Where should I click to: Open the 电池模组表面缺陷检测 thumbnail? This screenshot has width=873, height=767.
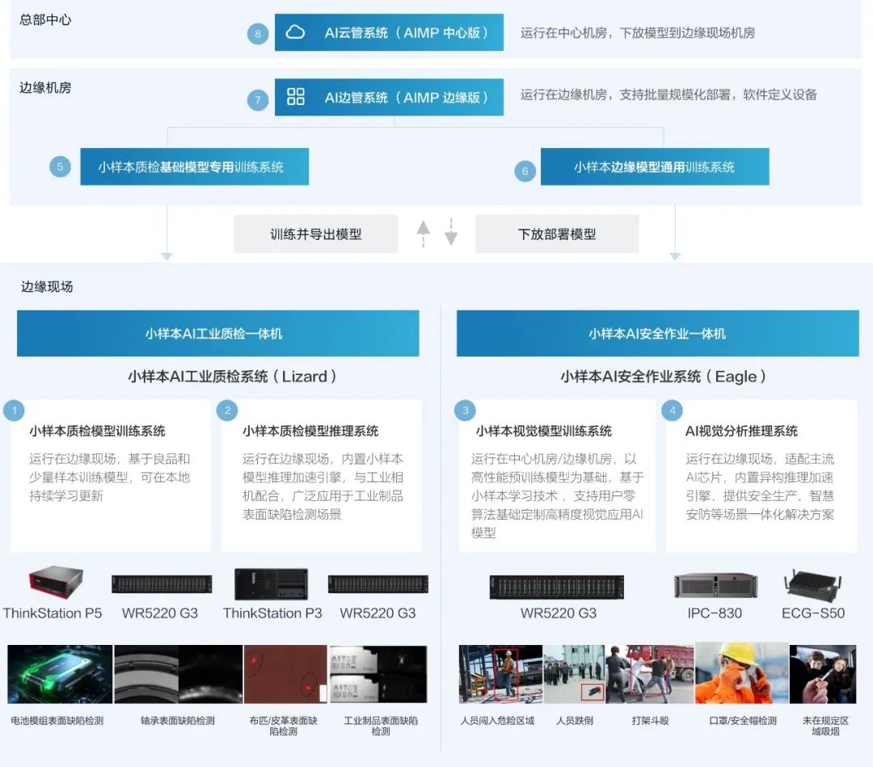tap(60, 674)
